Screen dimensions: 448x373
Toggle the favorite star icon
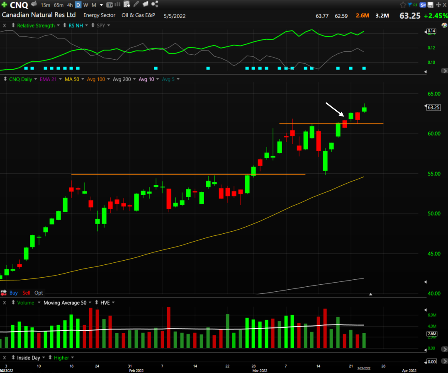[x=403, y=5]
